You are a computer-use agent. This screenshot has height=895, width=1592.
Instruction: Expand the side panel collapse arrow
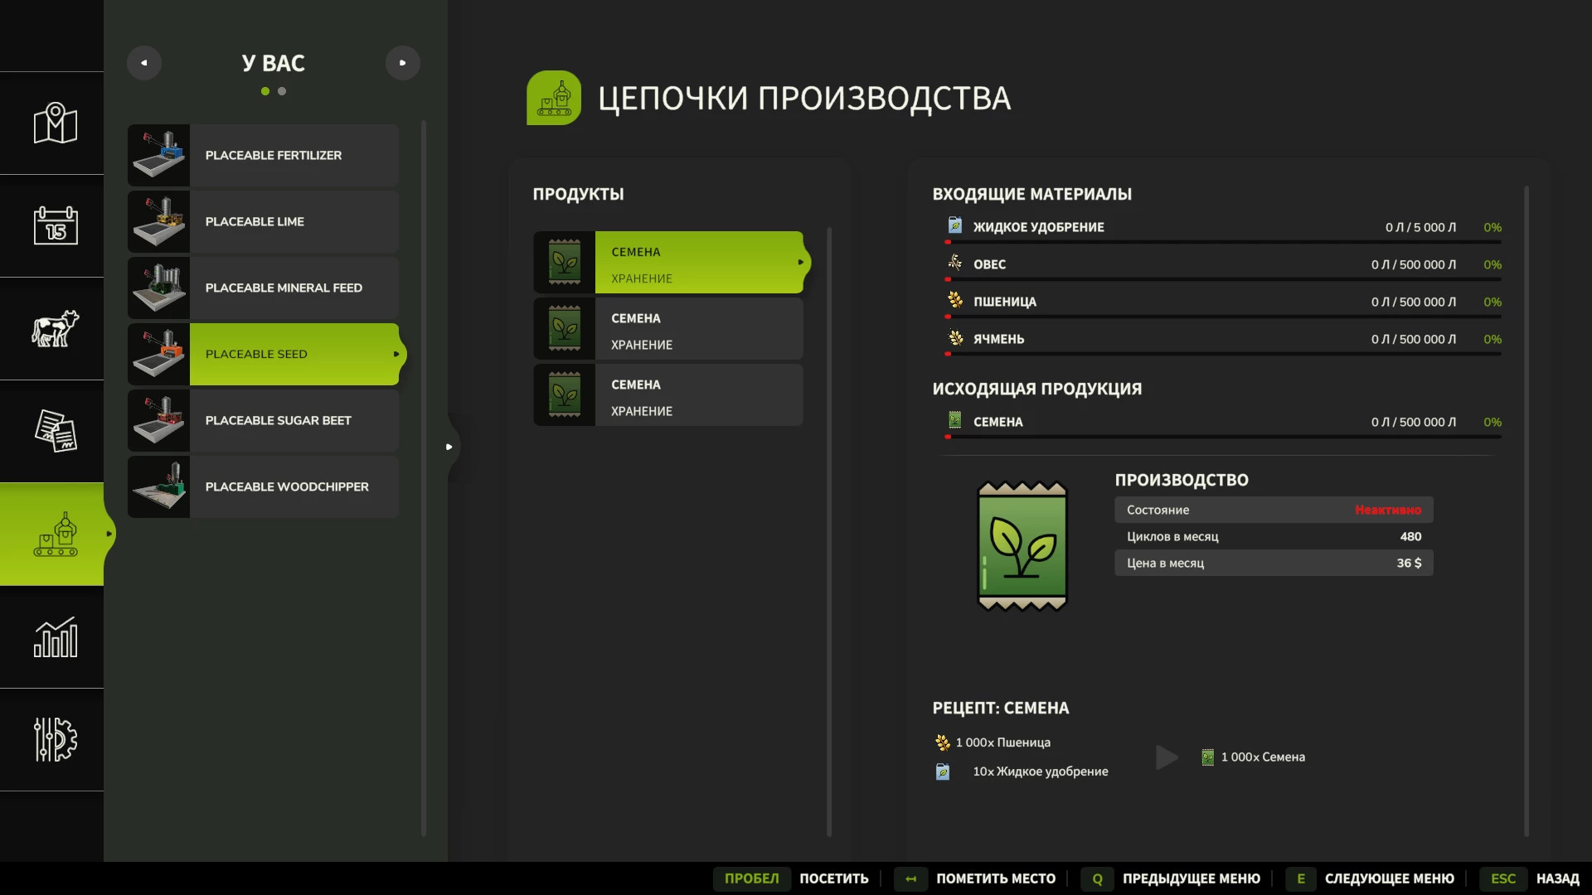click(449, 447)
